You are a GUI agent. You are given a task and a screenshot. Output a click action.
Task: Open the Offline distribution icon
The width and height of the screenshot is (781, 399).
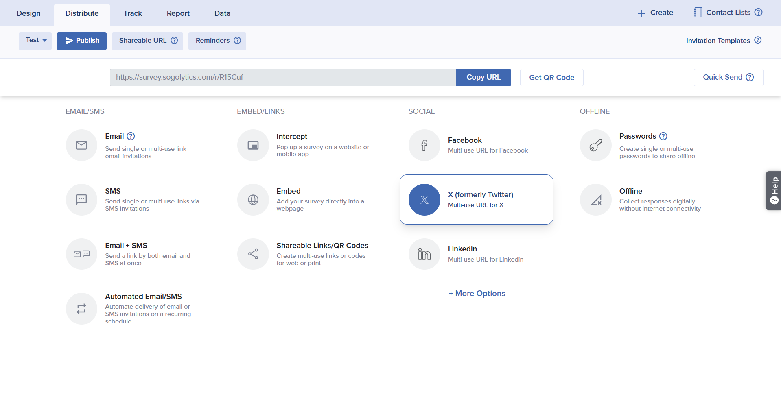pyautogui.click(x=596, y=200)
